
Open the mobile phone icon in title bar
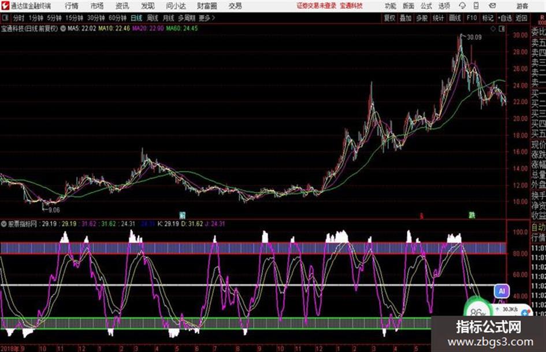pyautogui.click(x=476, y=6)
